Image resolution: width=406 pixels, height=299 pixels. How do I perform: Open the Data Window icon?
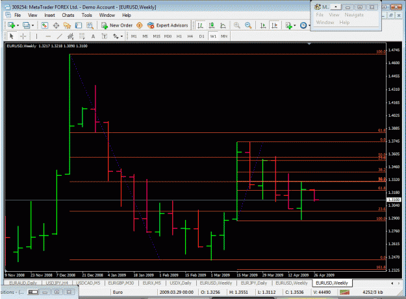point(56,25)
